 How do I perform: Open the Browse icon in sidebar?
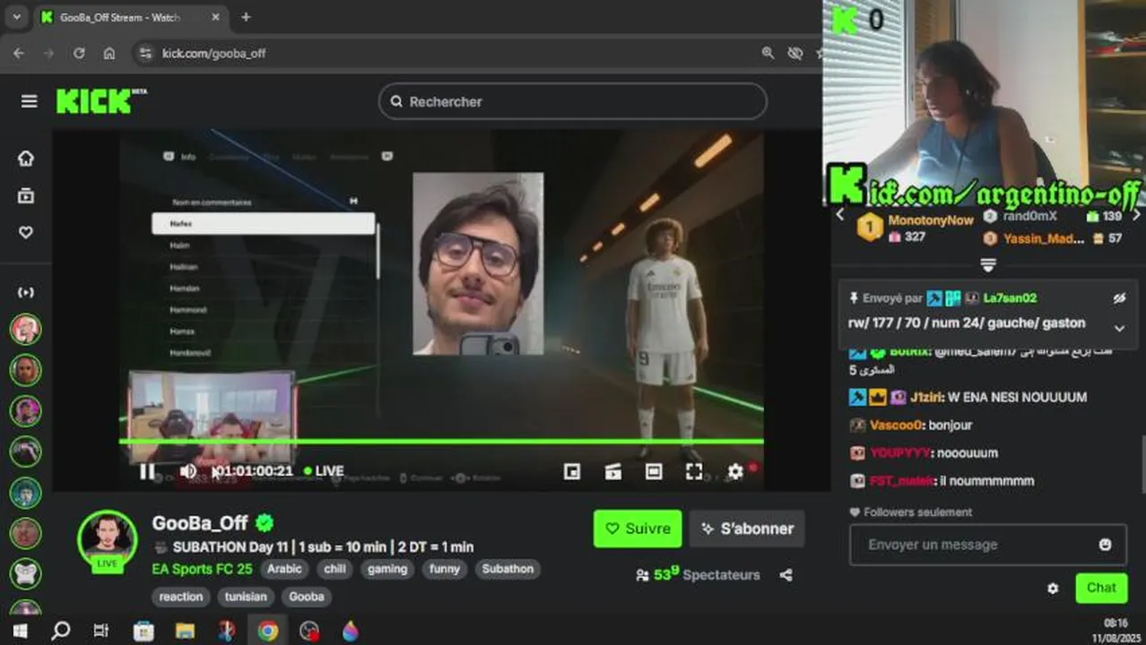26,196
